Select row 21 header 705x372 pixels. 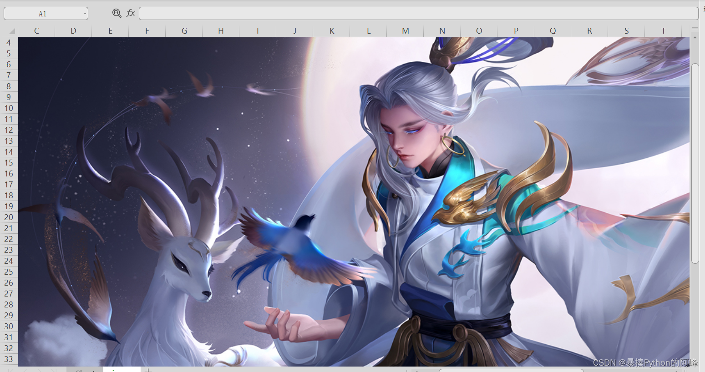coord(9,228)
